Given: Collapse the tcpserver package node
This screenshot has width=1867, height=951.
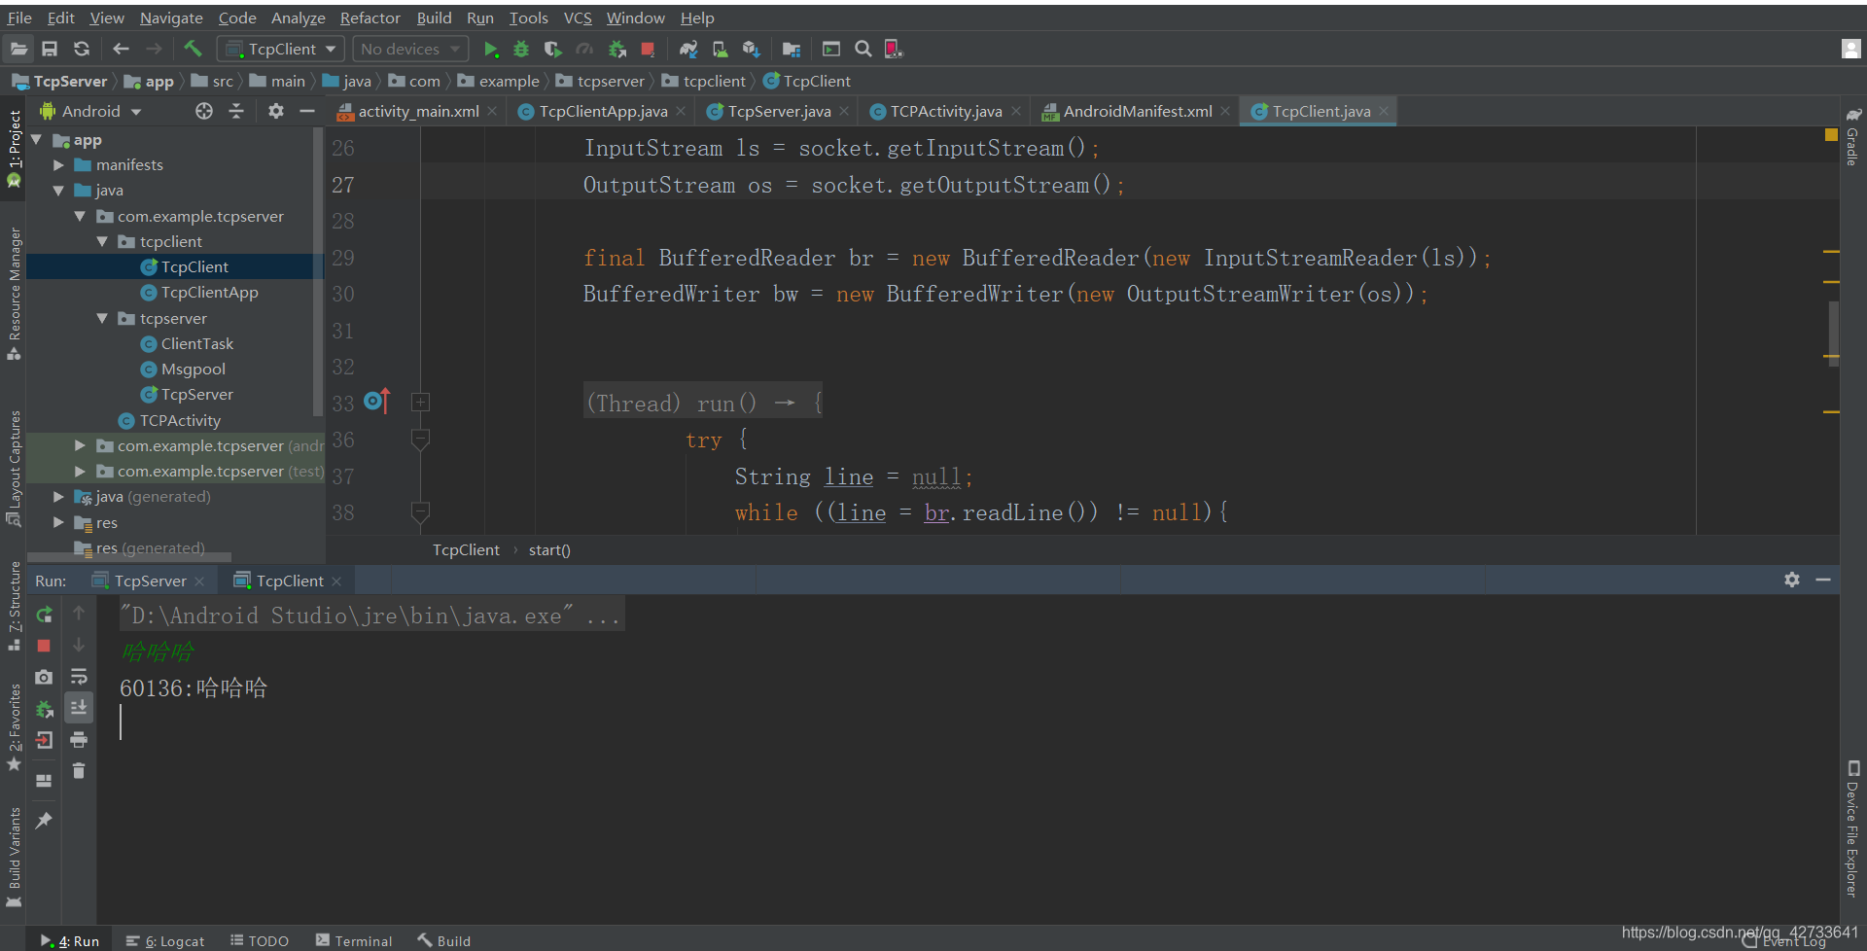Looking at the screenshot, I should [x=102, y=318].
